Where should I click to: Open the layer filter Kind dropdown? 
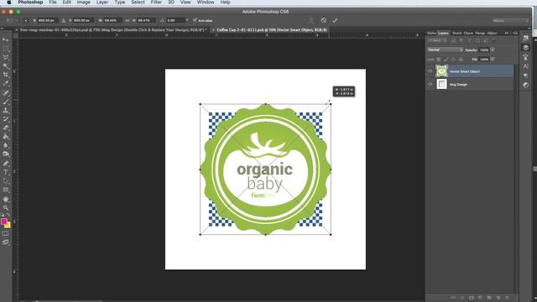click(438, 40)
